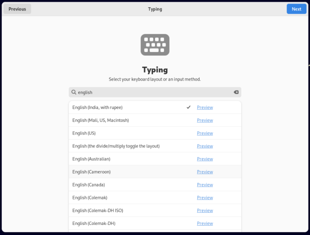Show Preview for English (Canada)
The height and width of the screenshot is (235, 310).
tap(205, 185)
